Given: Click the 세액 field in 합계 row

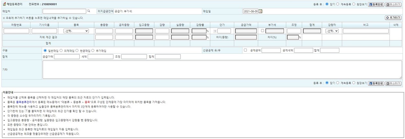Looking at the screenshot, I should tap(101, 57).
